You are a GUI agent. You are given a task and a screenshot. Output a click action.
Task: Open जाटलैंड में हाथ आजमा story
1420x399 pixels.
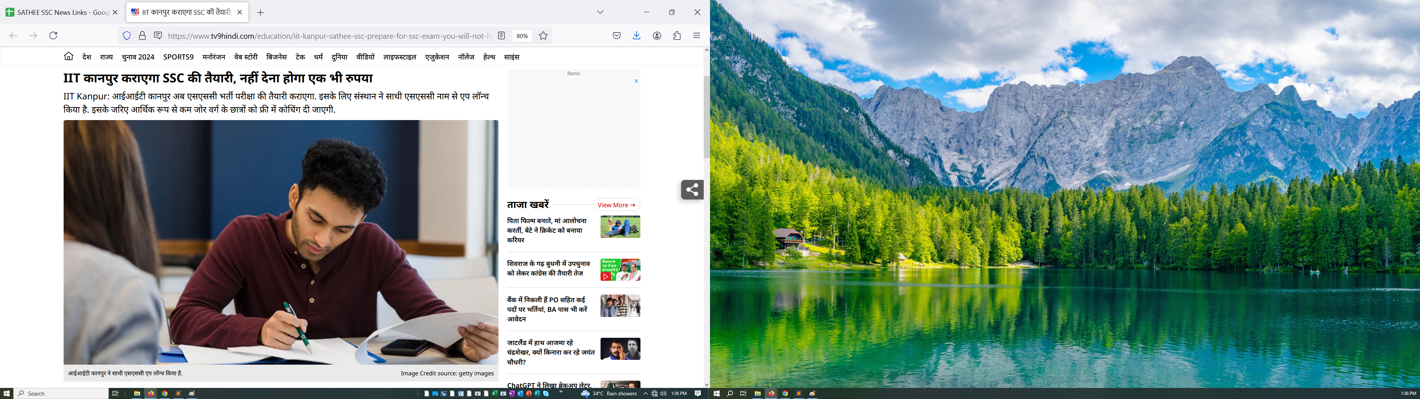(551, 352)
